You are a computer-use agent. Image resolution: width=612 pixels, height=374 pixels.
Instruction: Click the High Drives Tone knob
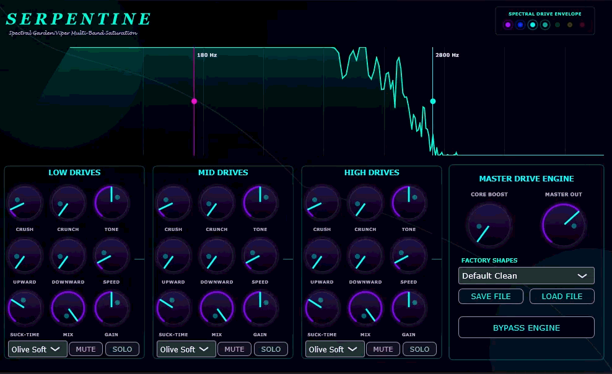pos(409,203)
